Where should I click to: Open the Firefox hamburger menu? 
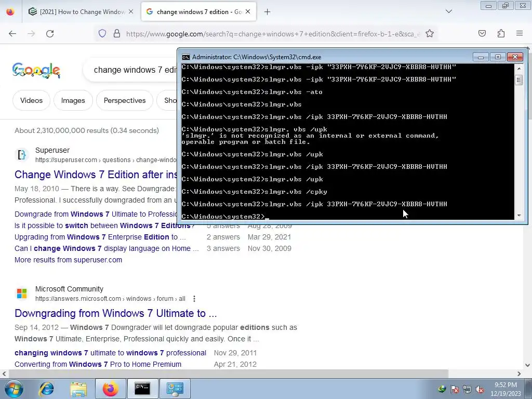(520, 33)
